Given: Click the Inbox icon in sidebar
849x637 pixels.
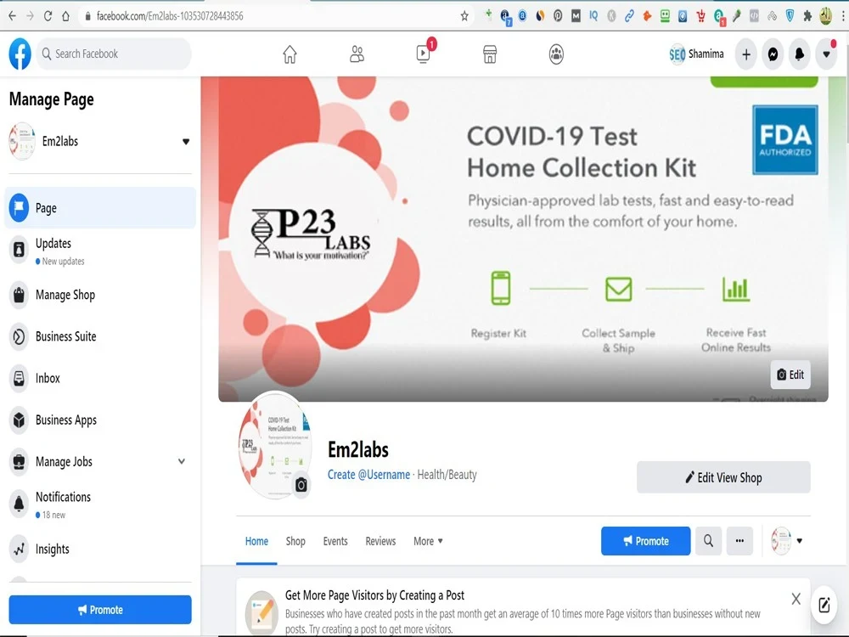Looking at the screenshot, I should tap(19, 378).
